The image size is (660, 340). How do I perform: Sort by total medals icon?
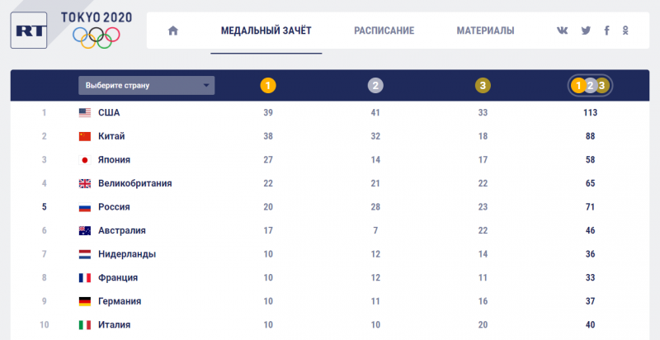[x=591, y=85]
